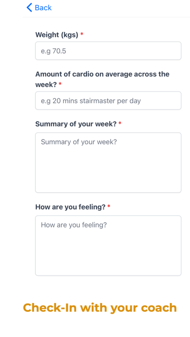Tap the blue back chevron icon
The height and width of the screenshot is (337, 190).
click(x=29, y=8)
